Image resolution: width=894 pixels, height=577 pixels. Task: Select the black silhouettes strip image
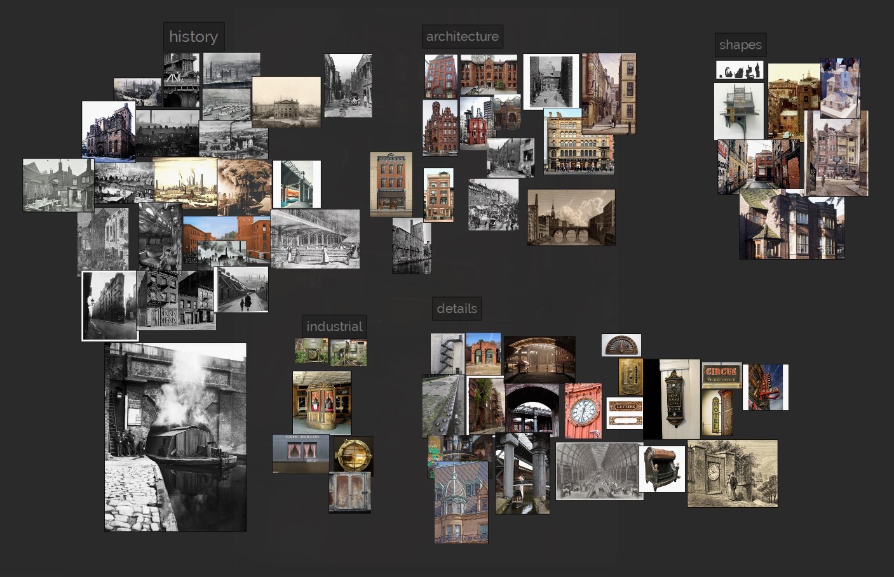coord(740,70)
